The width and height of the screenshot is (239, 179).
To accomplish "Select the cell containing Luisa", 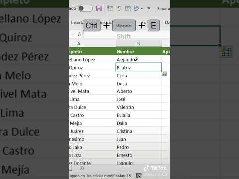I will click(138, 83).
